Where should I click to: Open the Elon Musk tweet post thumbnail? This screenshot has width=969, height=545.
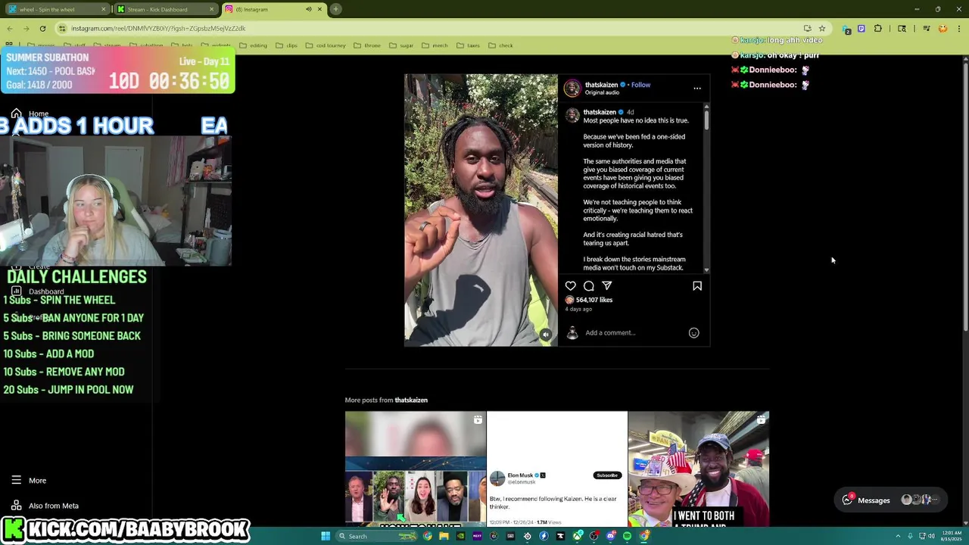click(x=557, y=469)
